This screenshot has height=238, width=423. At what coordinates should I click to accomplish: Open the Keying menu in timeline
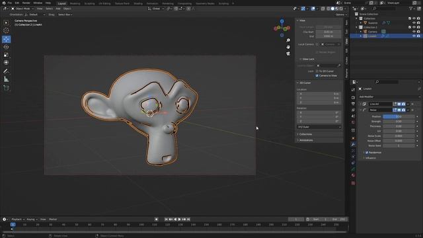(32, 219)
